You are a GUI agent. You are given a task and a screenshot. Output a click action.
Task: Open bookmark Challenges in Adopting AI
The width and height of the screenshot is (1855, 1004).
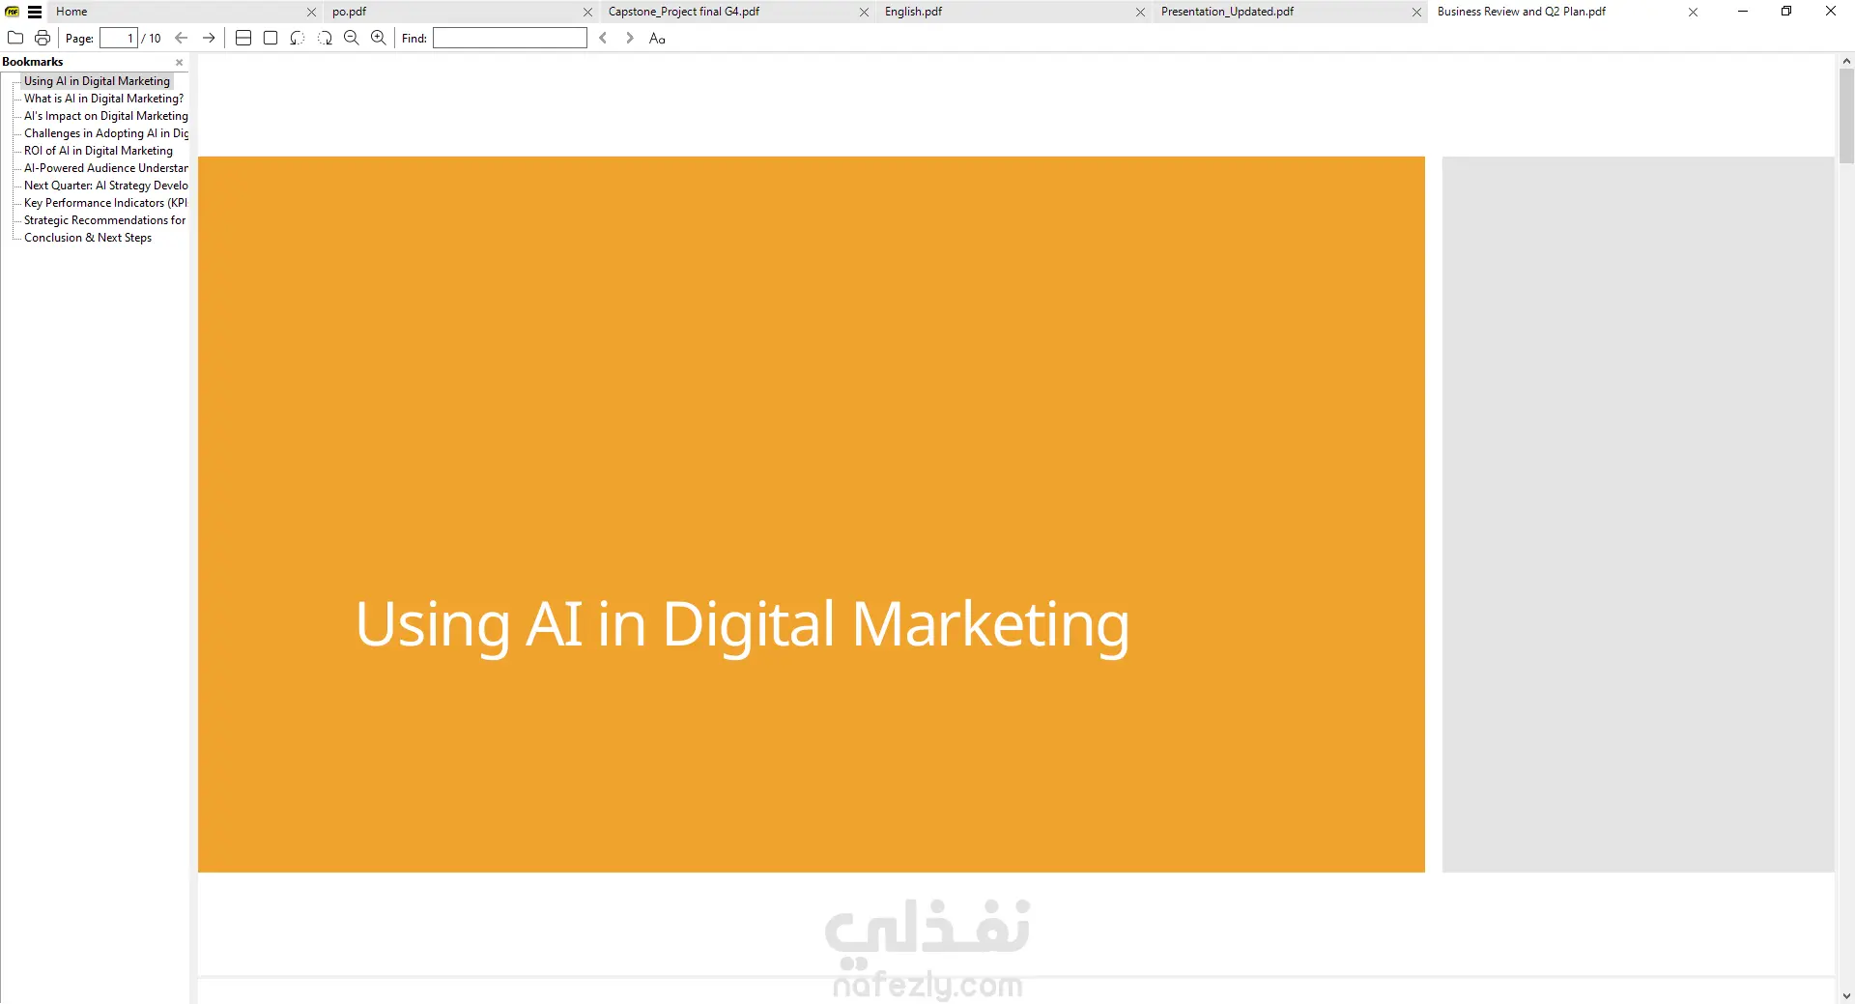[106, 133]
